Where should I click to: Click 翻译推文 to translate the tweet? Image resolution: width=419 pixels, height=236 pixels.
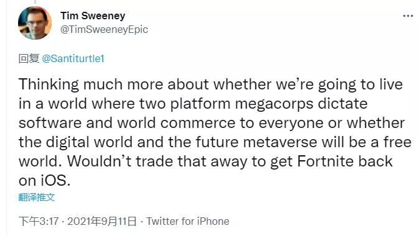coord(37,197)
